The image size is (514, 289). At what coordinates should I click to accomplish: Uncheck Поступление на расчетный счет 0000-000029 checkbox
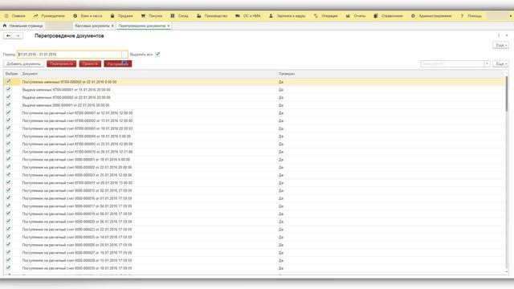click(x=8, y=260)
